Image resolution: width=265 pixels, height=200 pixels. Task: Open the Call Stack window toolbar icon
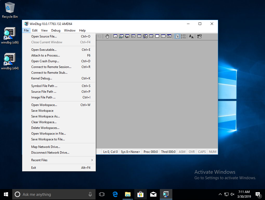click(145, 36)
